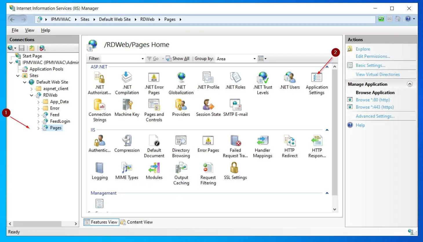The width and height of the screenshot is (423, 242).
Task: Click the Up folder icon in Connections
Action: tap(32, 48)
